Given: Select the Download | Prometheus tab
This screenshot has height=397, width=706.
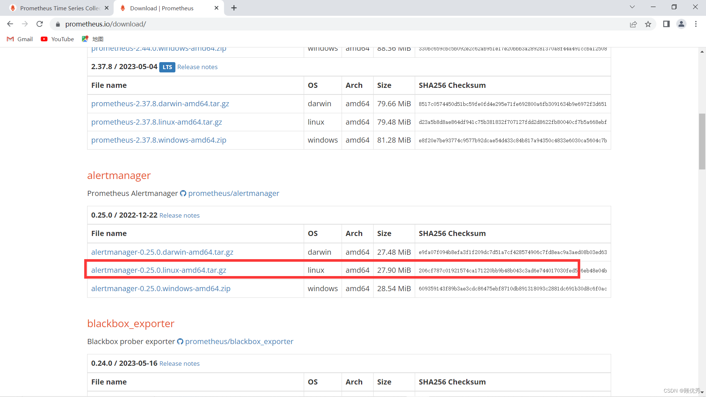Looking at the screenshot, I should 162,8.
